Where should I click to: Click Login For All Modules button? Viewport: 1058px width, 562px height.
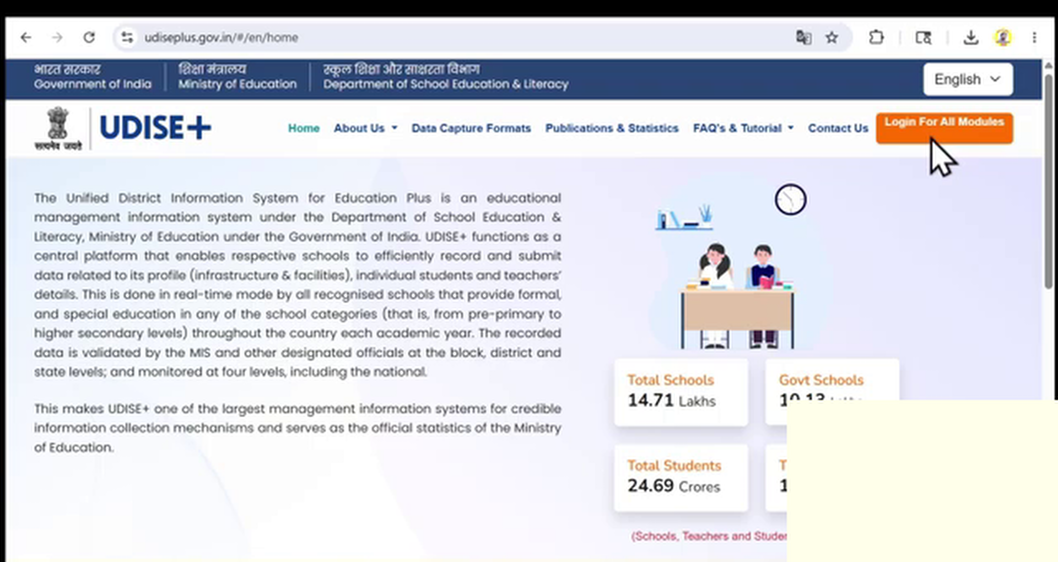[x=944, y=128]
